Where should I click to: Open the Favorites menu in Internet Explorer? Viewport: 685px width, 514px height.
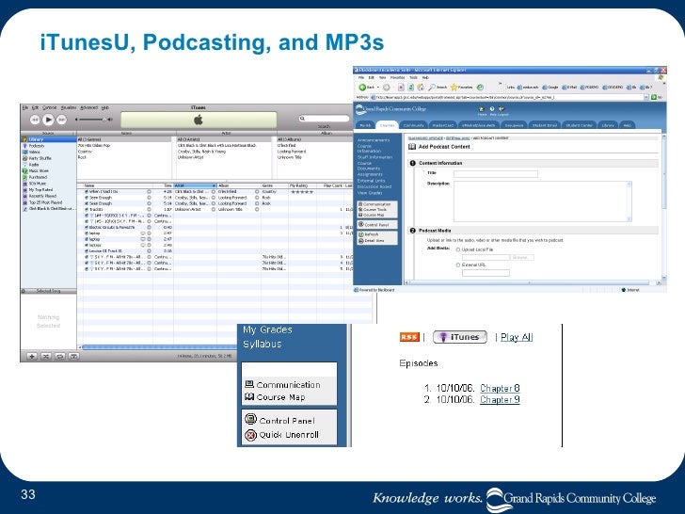(x=397, y=77)
